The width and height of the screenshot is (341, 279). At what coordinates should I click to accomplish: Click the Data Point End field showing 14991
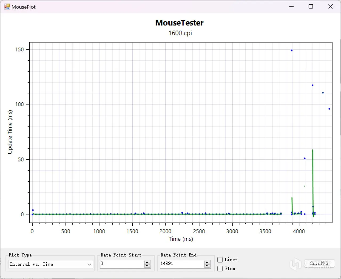182,264
